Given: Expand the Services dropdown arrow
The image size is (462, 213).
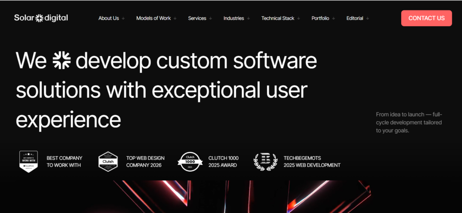Looking at the screenshot, I should pyautogui.click(x=210, y=18).
